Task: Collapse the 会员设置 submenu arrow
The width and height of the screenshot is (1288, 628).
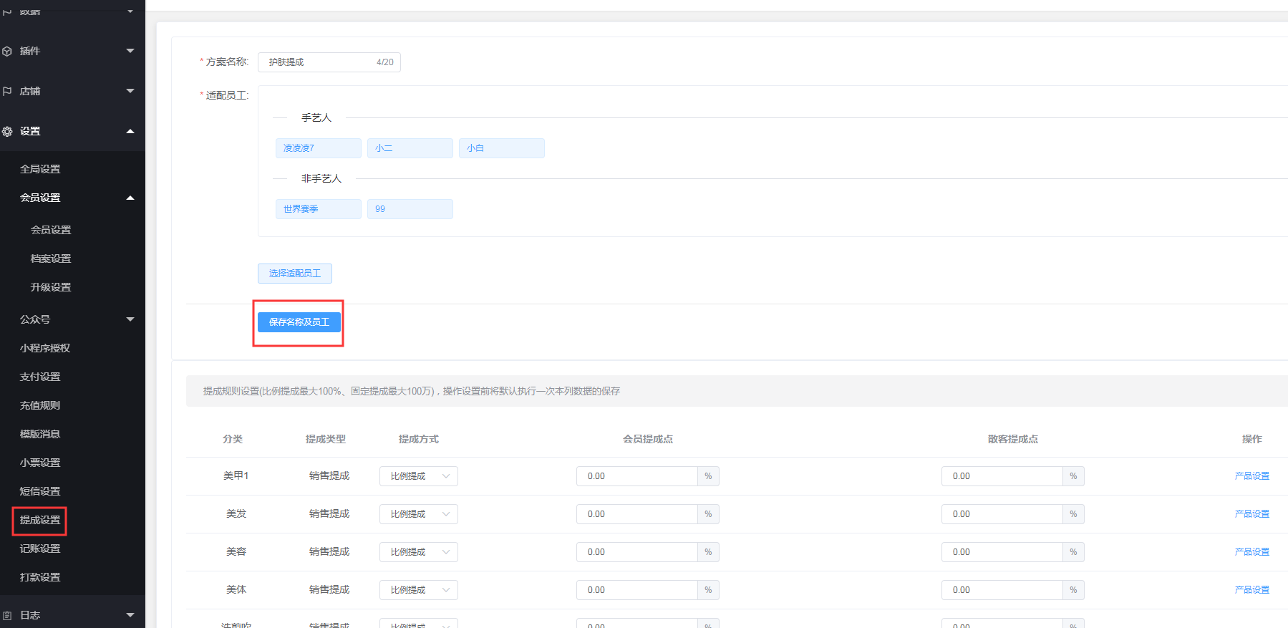Action: tap(130, 198)
